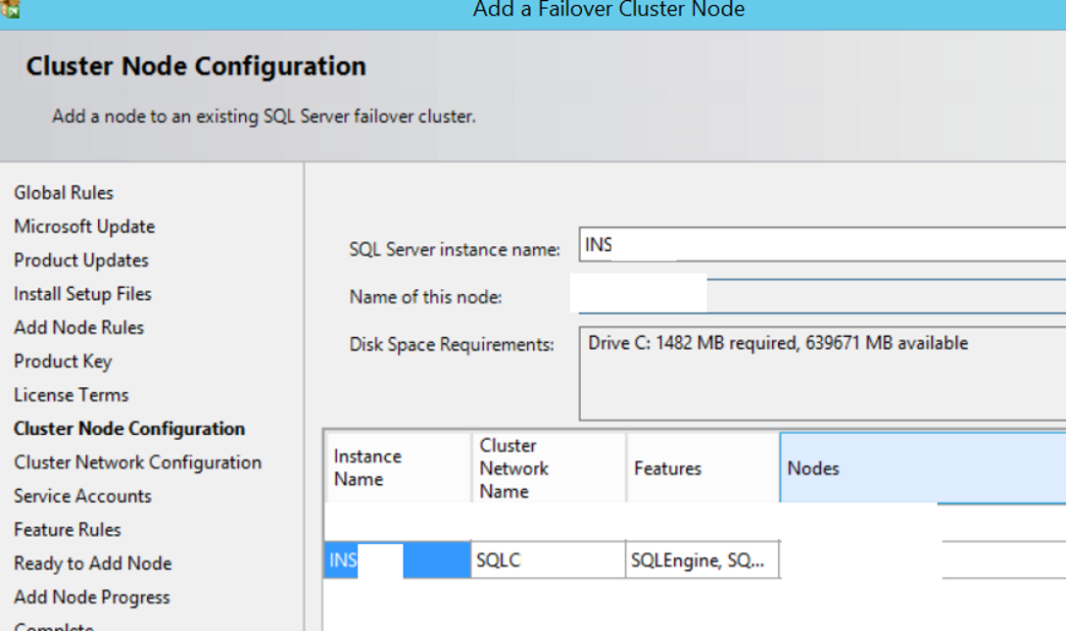Click the 'Add a node to an existing' description
The width and height of the screenshot is (1066, 631).
[x=264, y=117]
